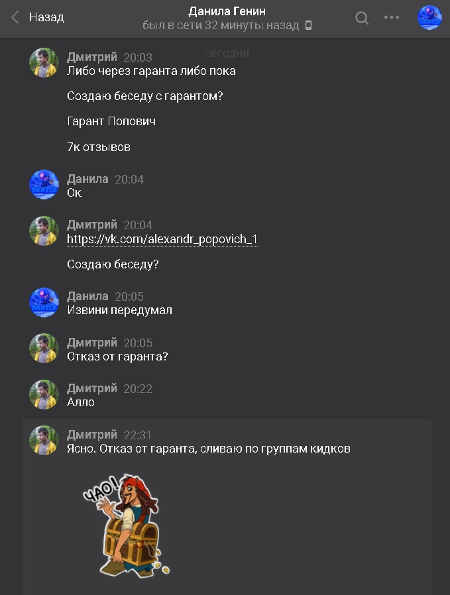Open the alexandr_popovich_1 VK profile link

(162, 239)
